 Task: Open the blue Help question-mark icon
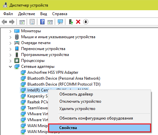click(43, 22)
